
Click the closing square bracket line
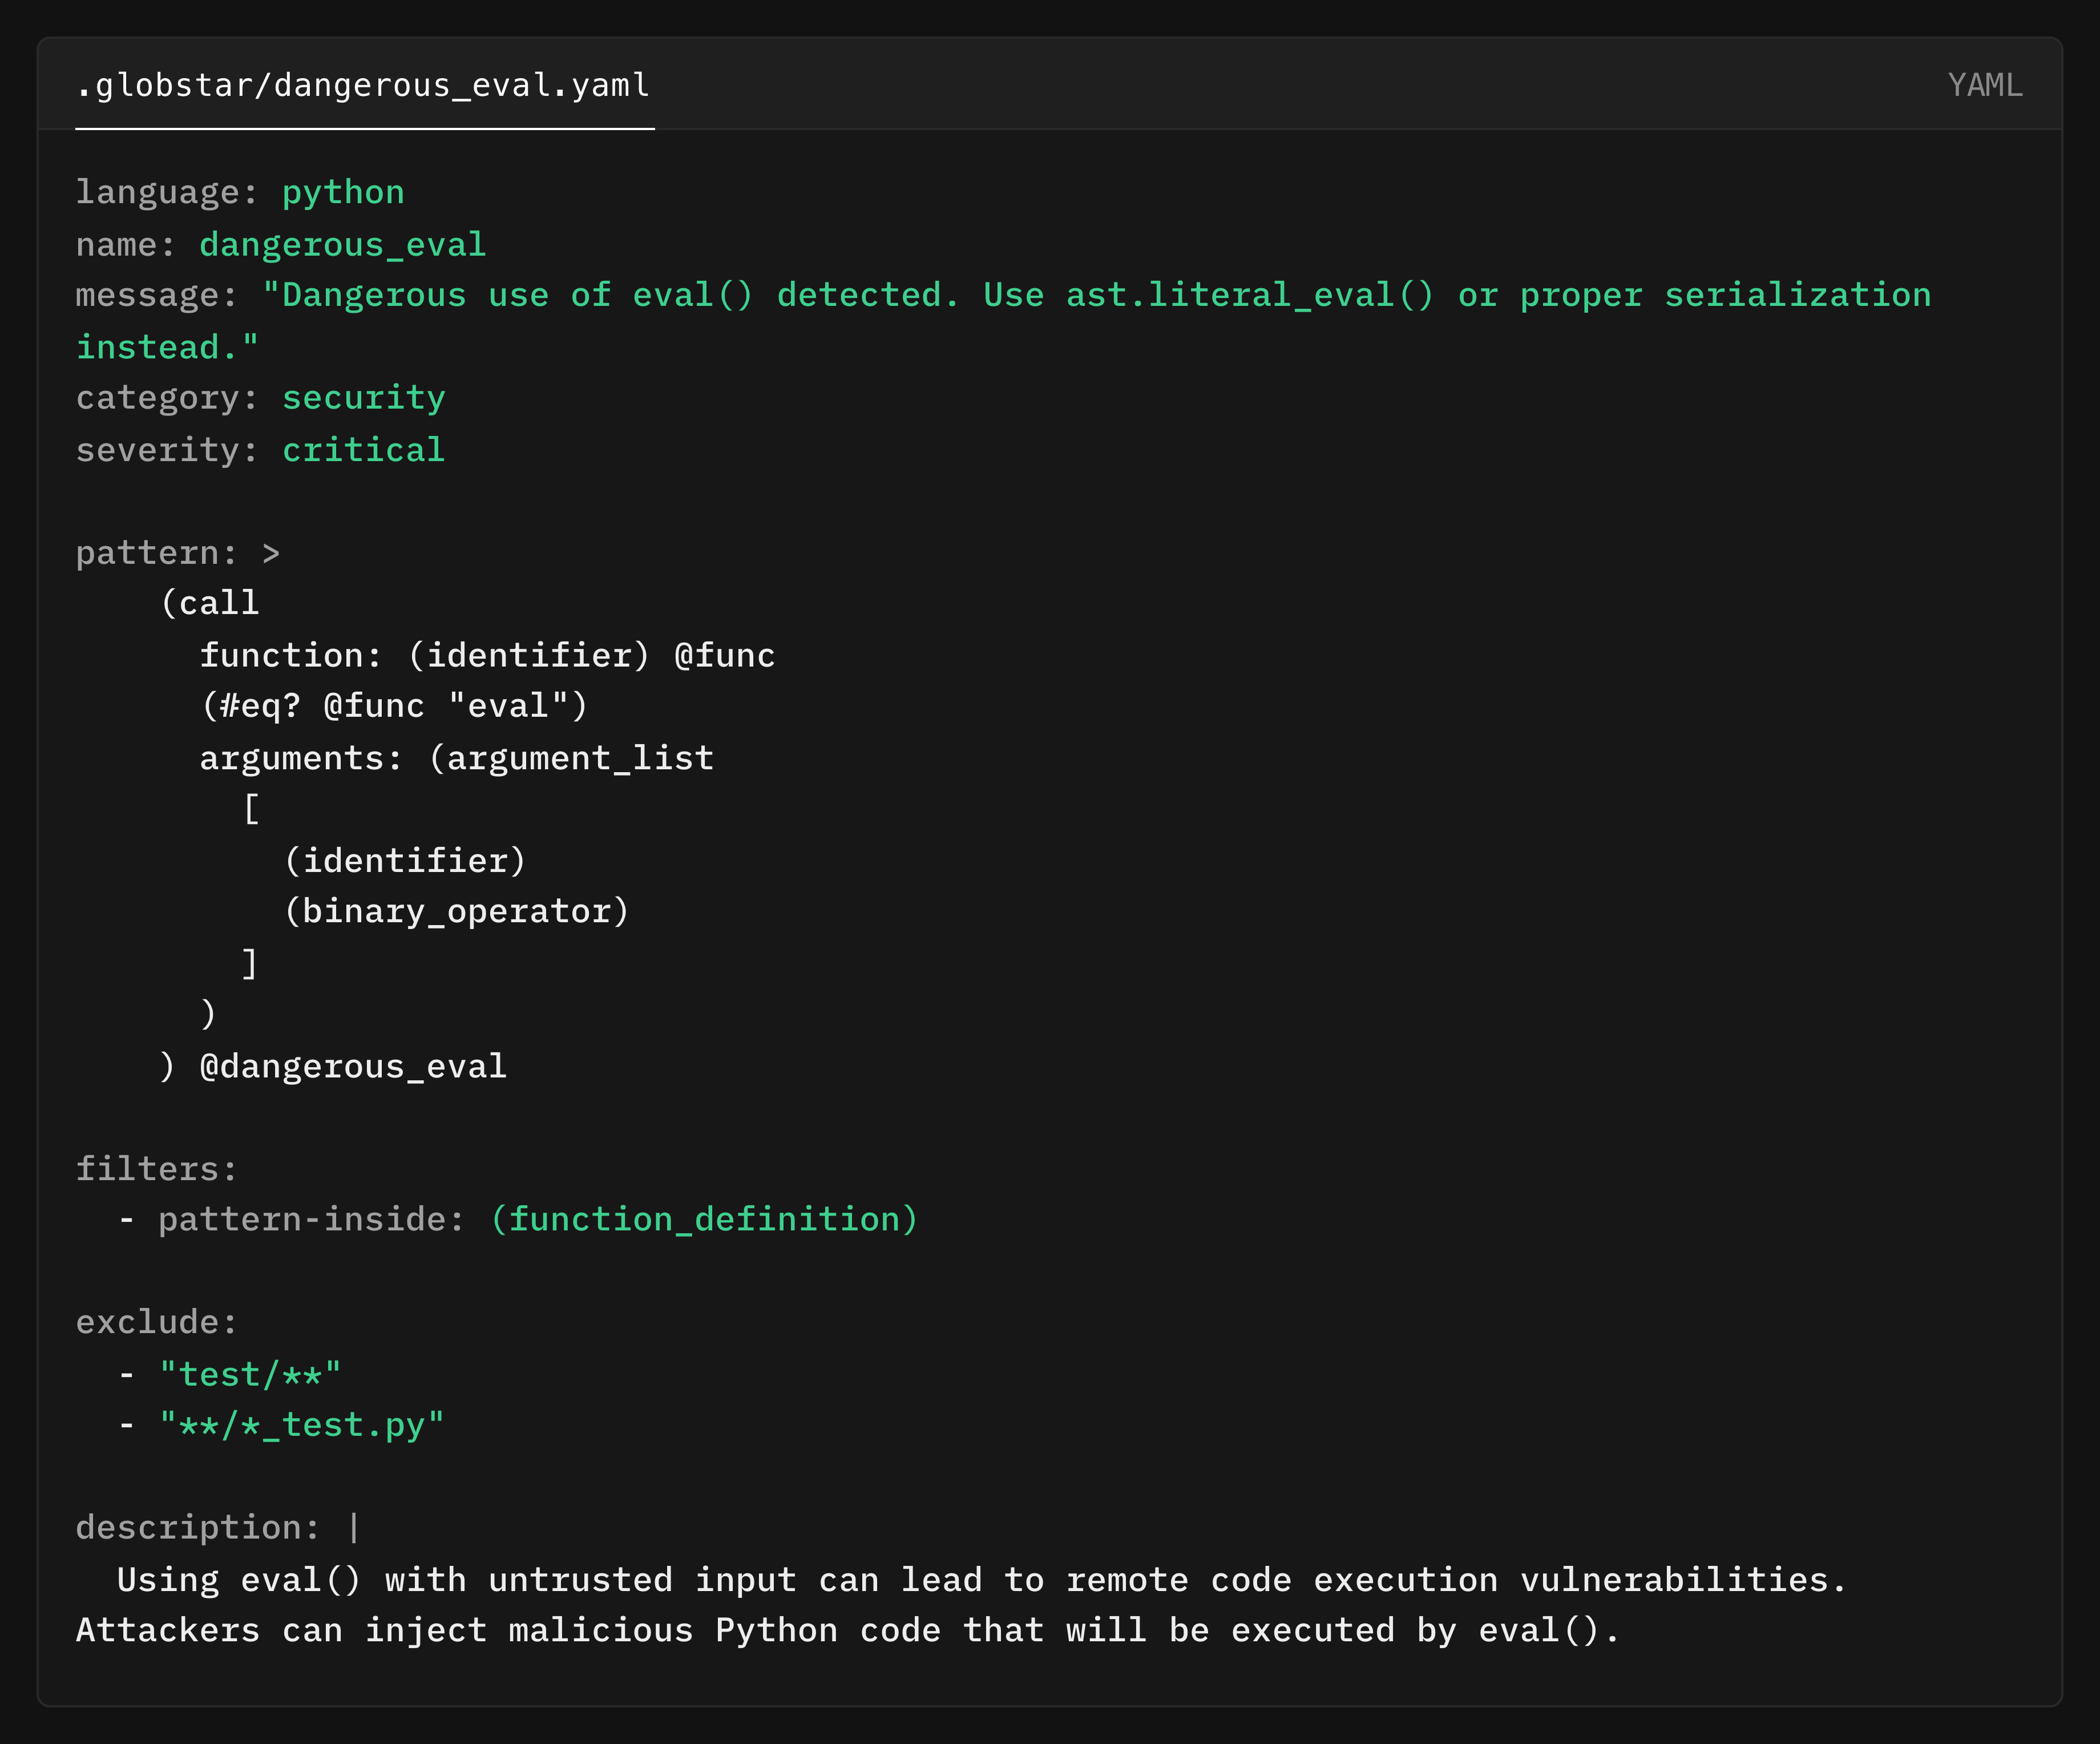click(250, 963)
